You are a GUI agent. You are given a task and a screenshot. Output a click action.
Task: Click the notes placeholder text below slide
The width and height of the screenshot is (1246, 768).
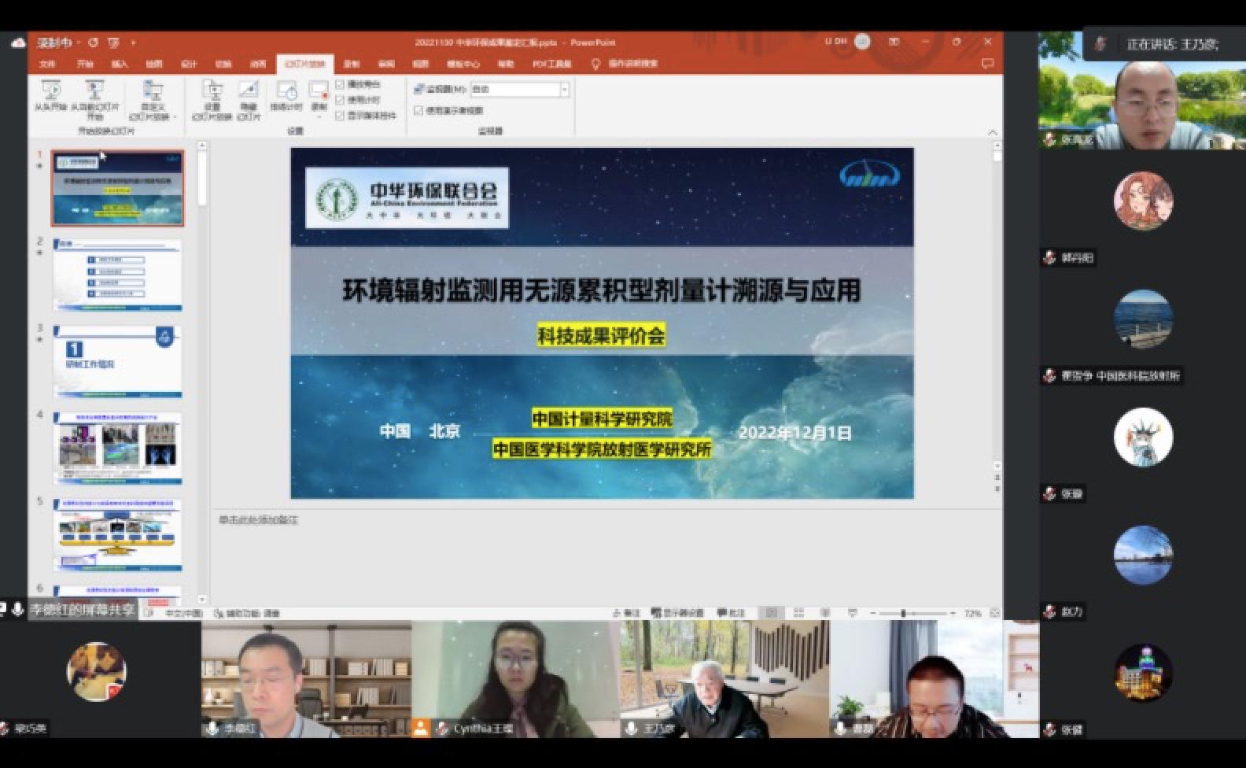click(x=259, y=520)
